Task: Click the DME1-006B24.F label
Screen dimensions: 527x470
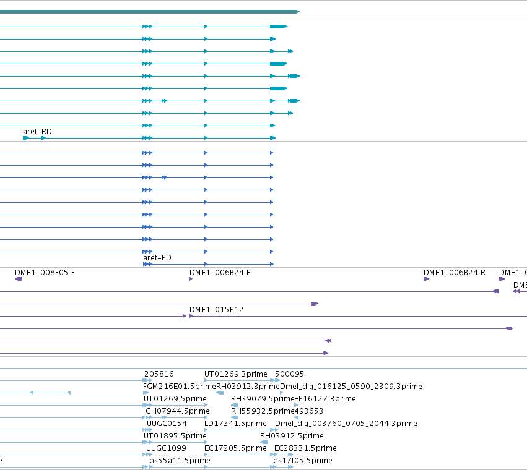Action: tap(220, 273)
